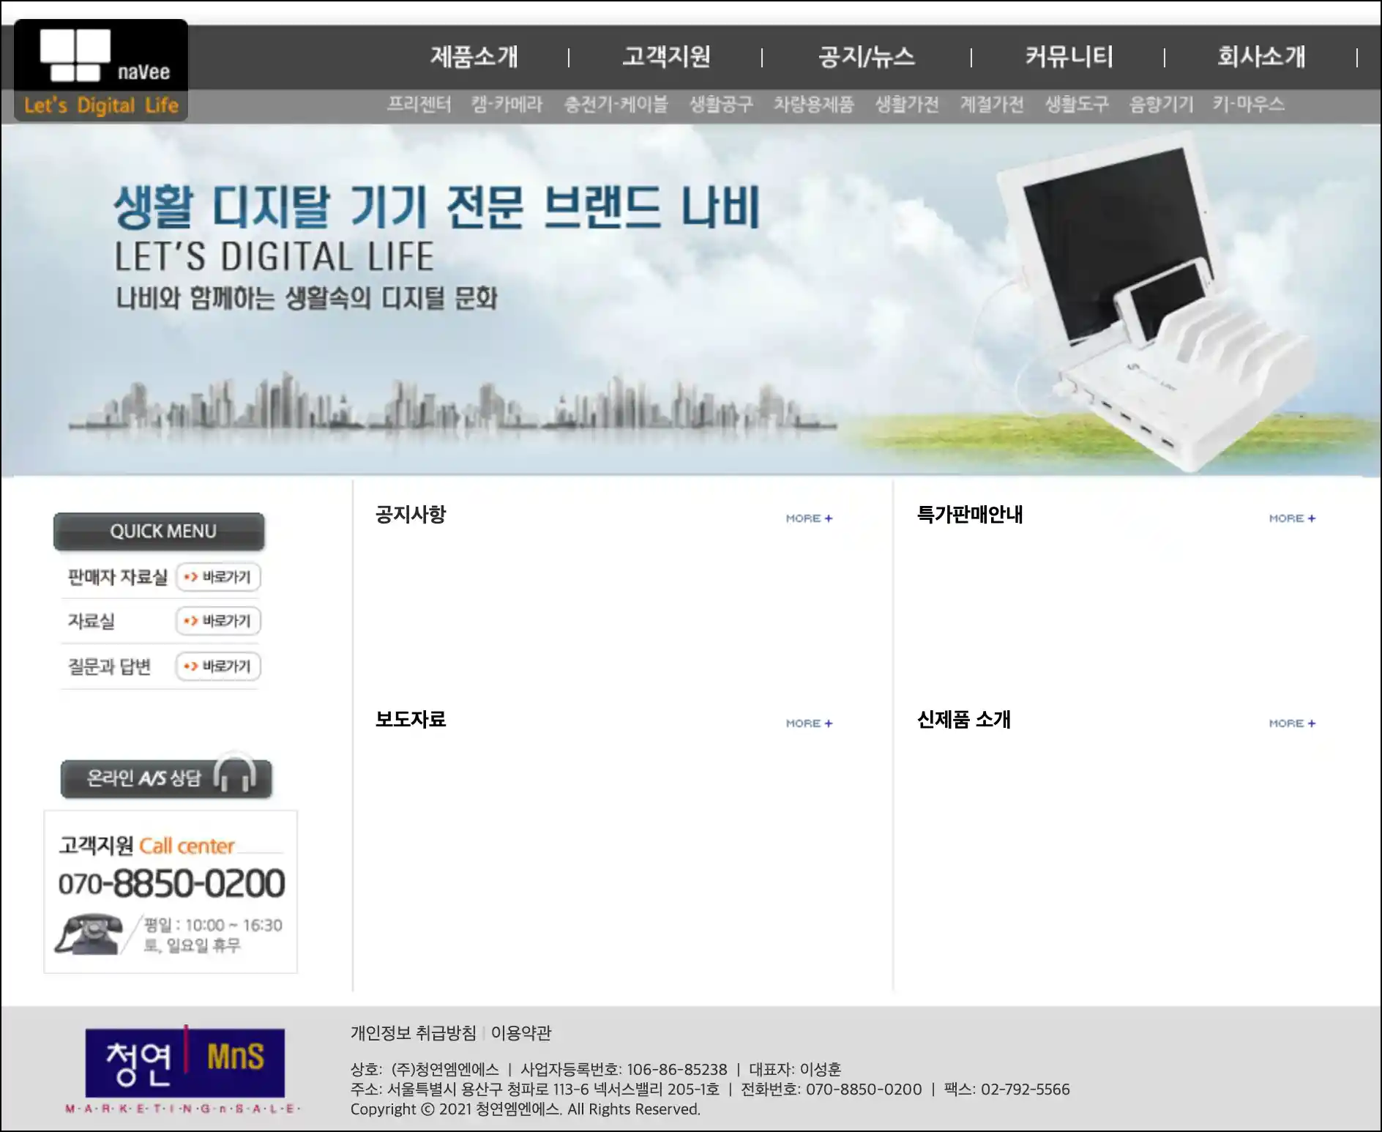Open the 제품소개 menu
Viewport: 1382px width, 1132px height.
point(474,56)
